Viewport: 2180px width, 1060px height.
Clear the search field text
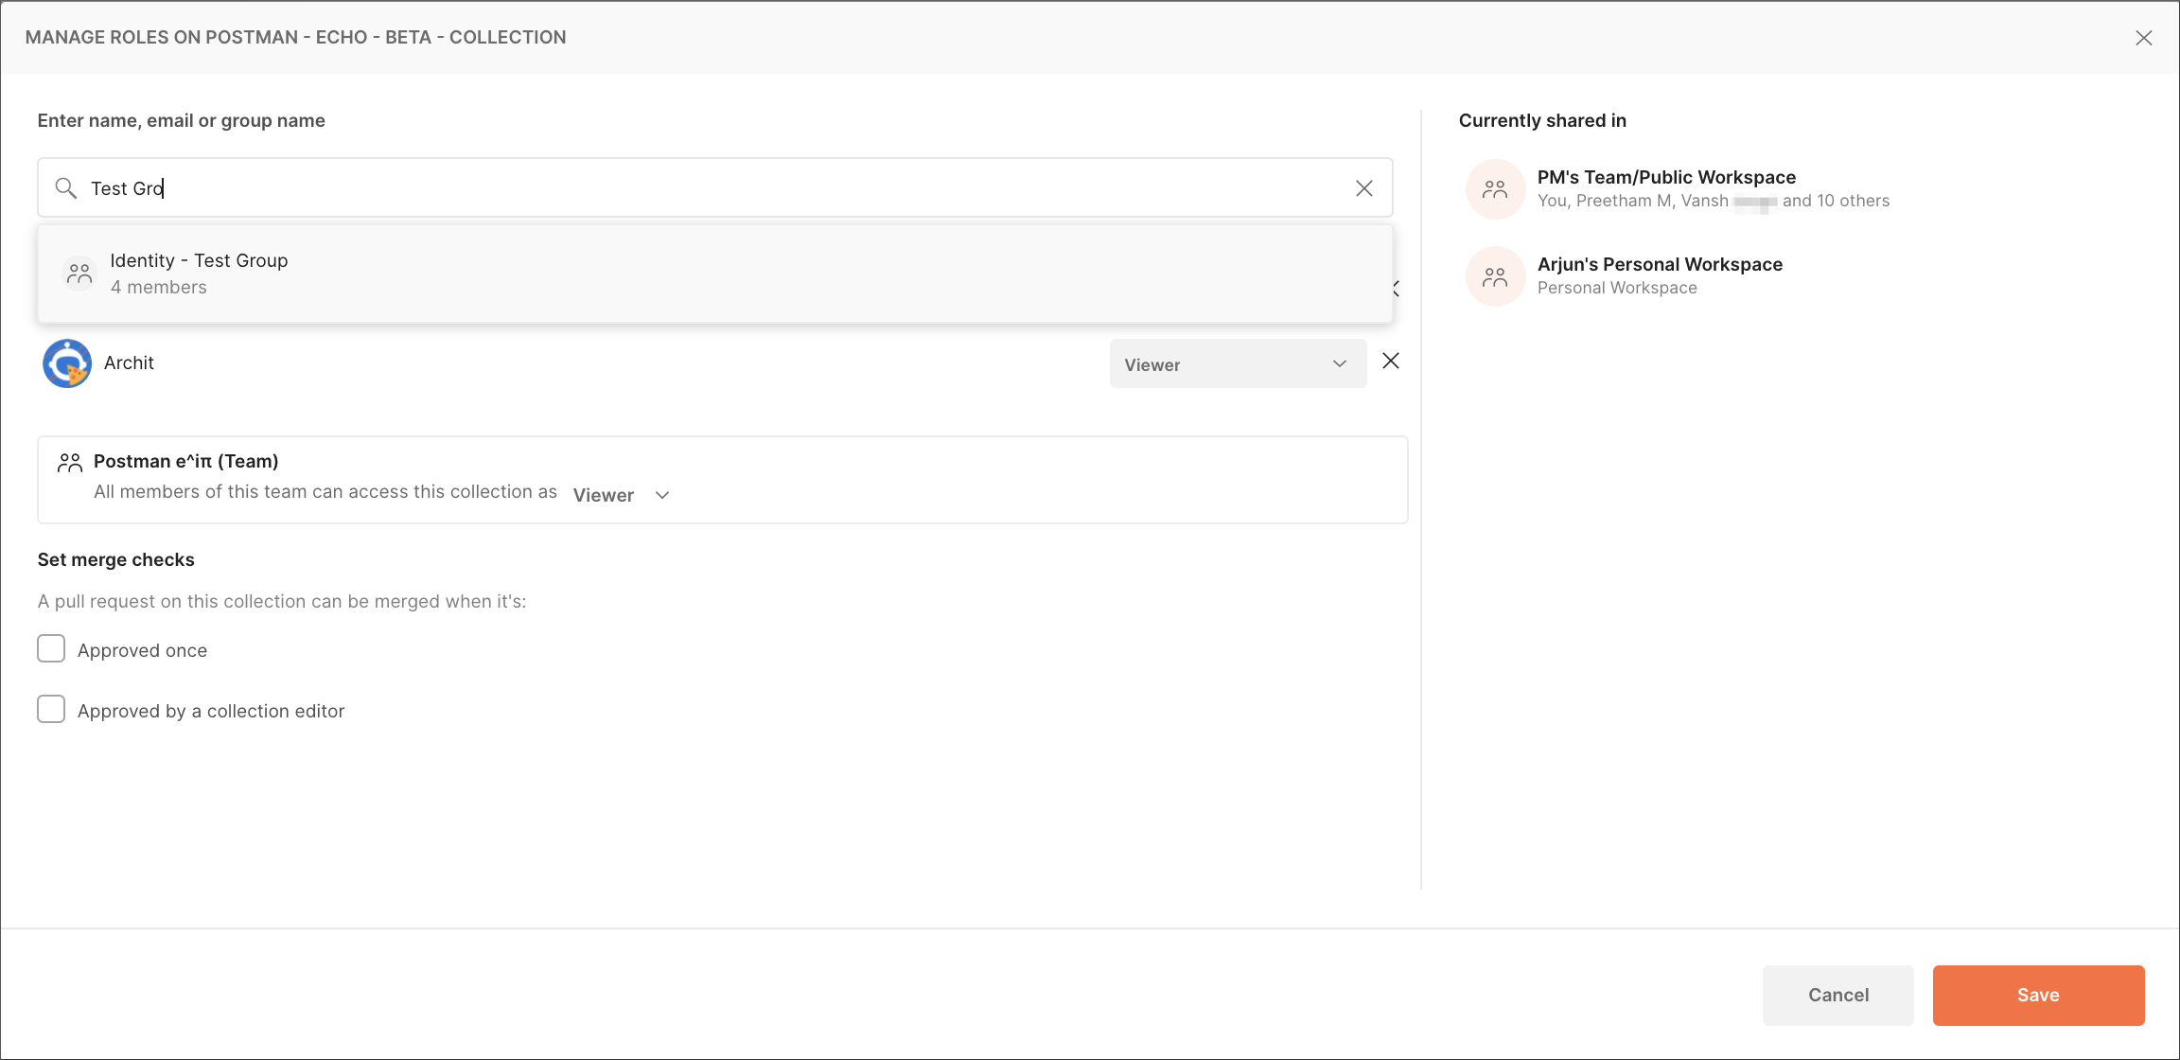[1363, 188]
